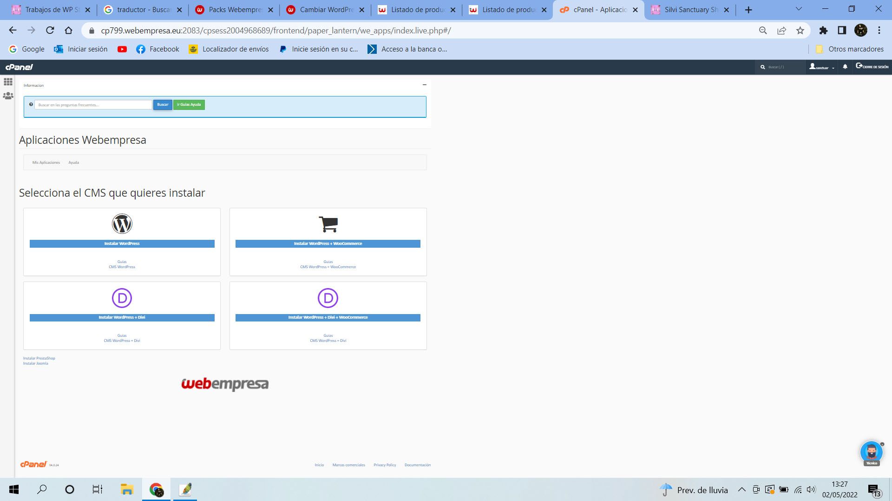This screenshot has width=892, height=501.
Task: Open Inicio footer link
Action: click(x=319, y=465)
